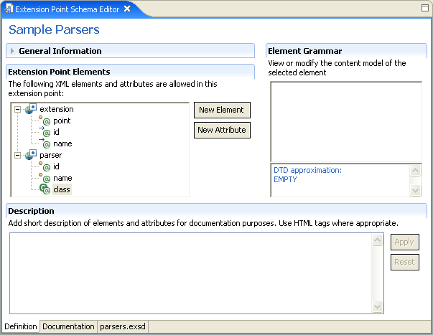Click the Element Grammar content model box
433x335 pixels.
click(x=346, y=122)
